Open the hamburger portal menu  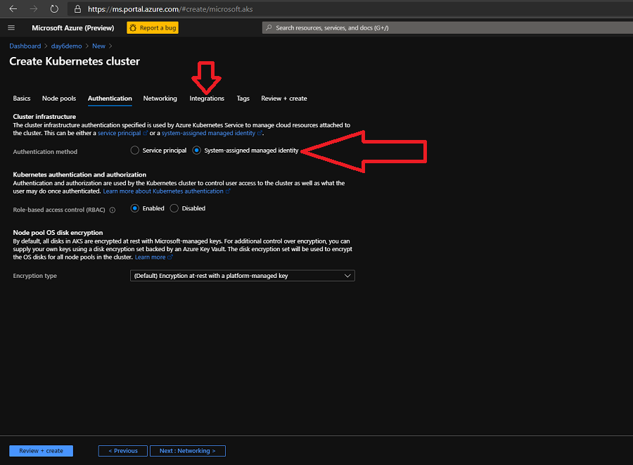pyautogui.click(x=11, y=27)
